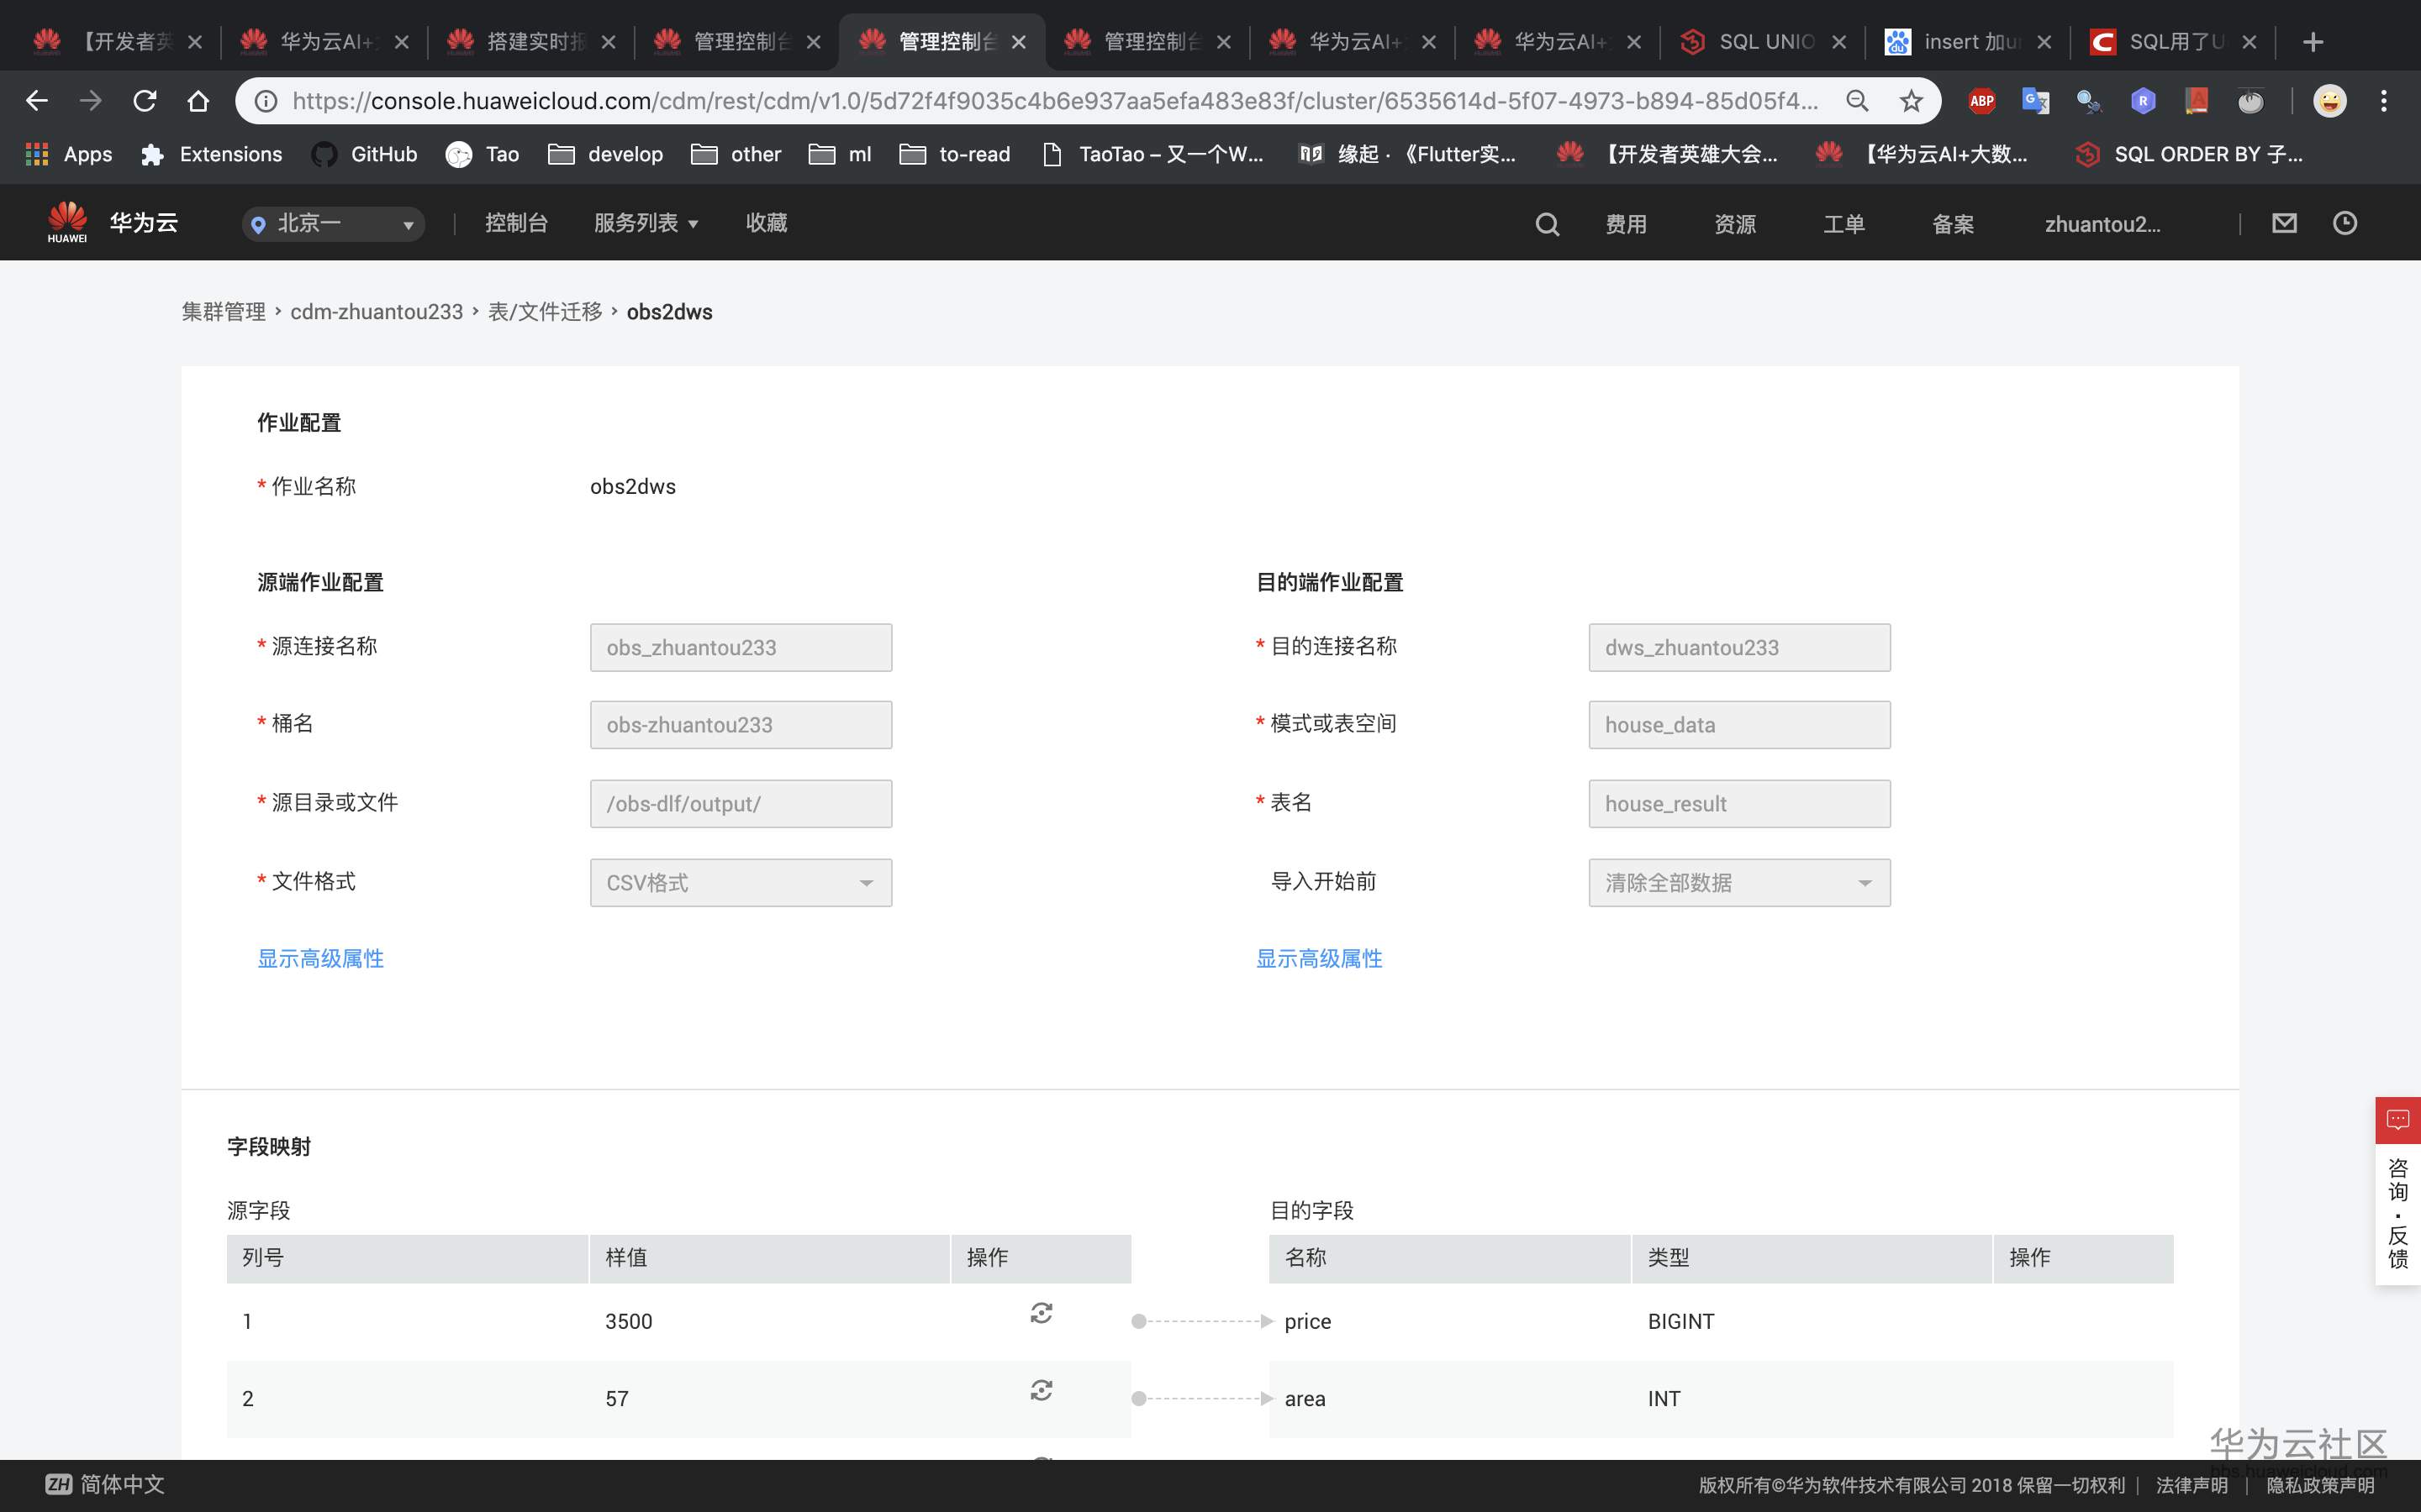
Task: Click the Huawei Cloud console search icon
Action: click(x=1547, y=224)
